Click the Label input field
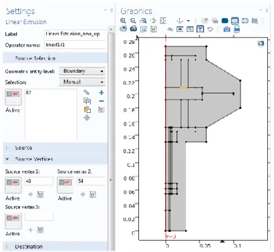The width and height of the screenshot is (274, 252). tap(75, 34)
